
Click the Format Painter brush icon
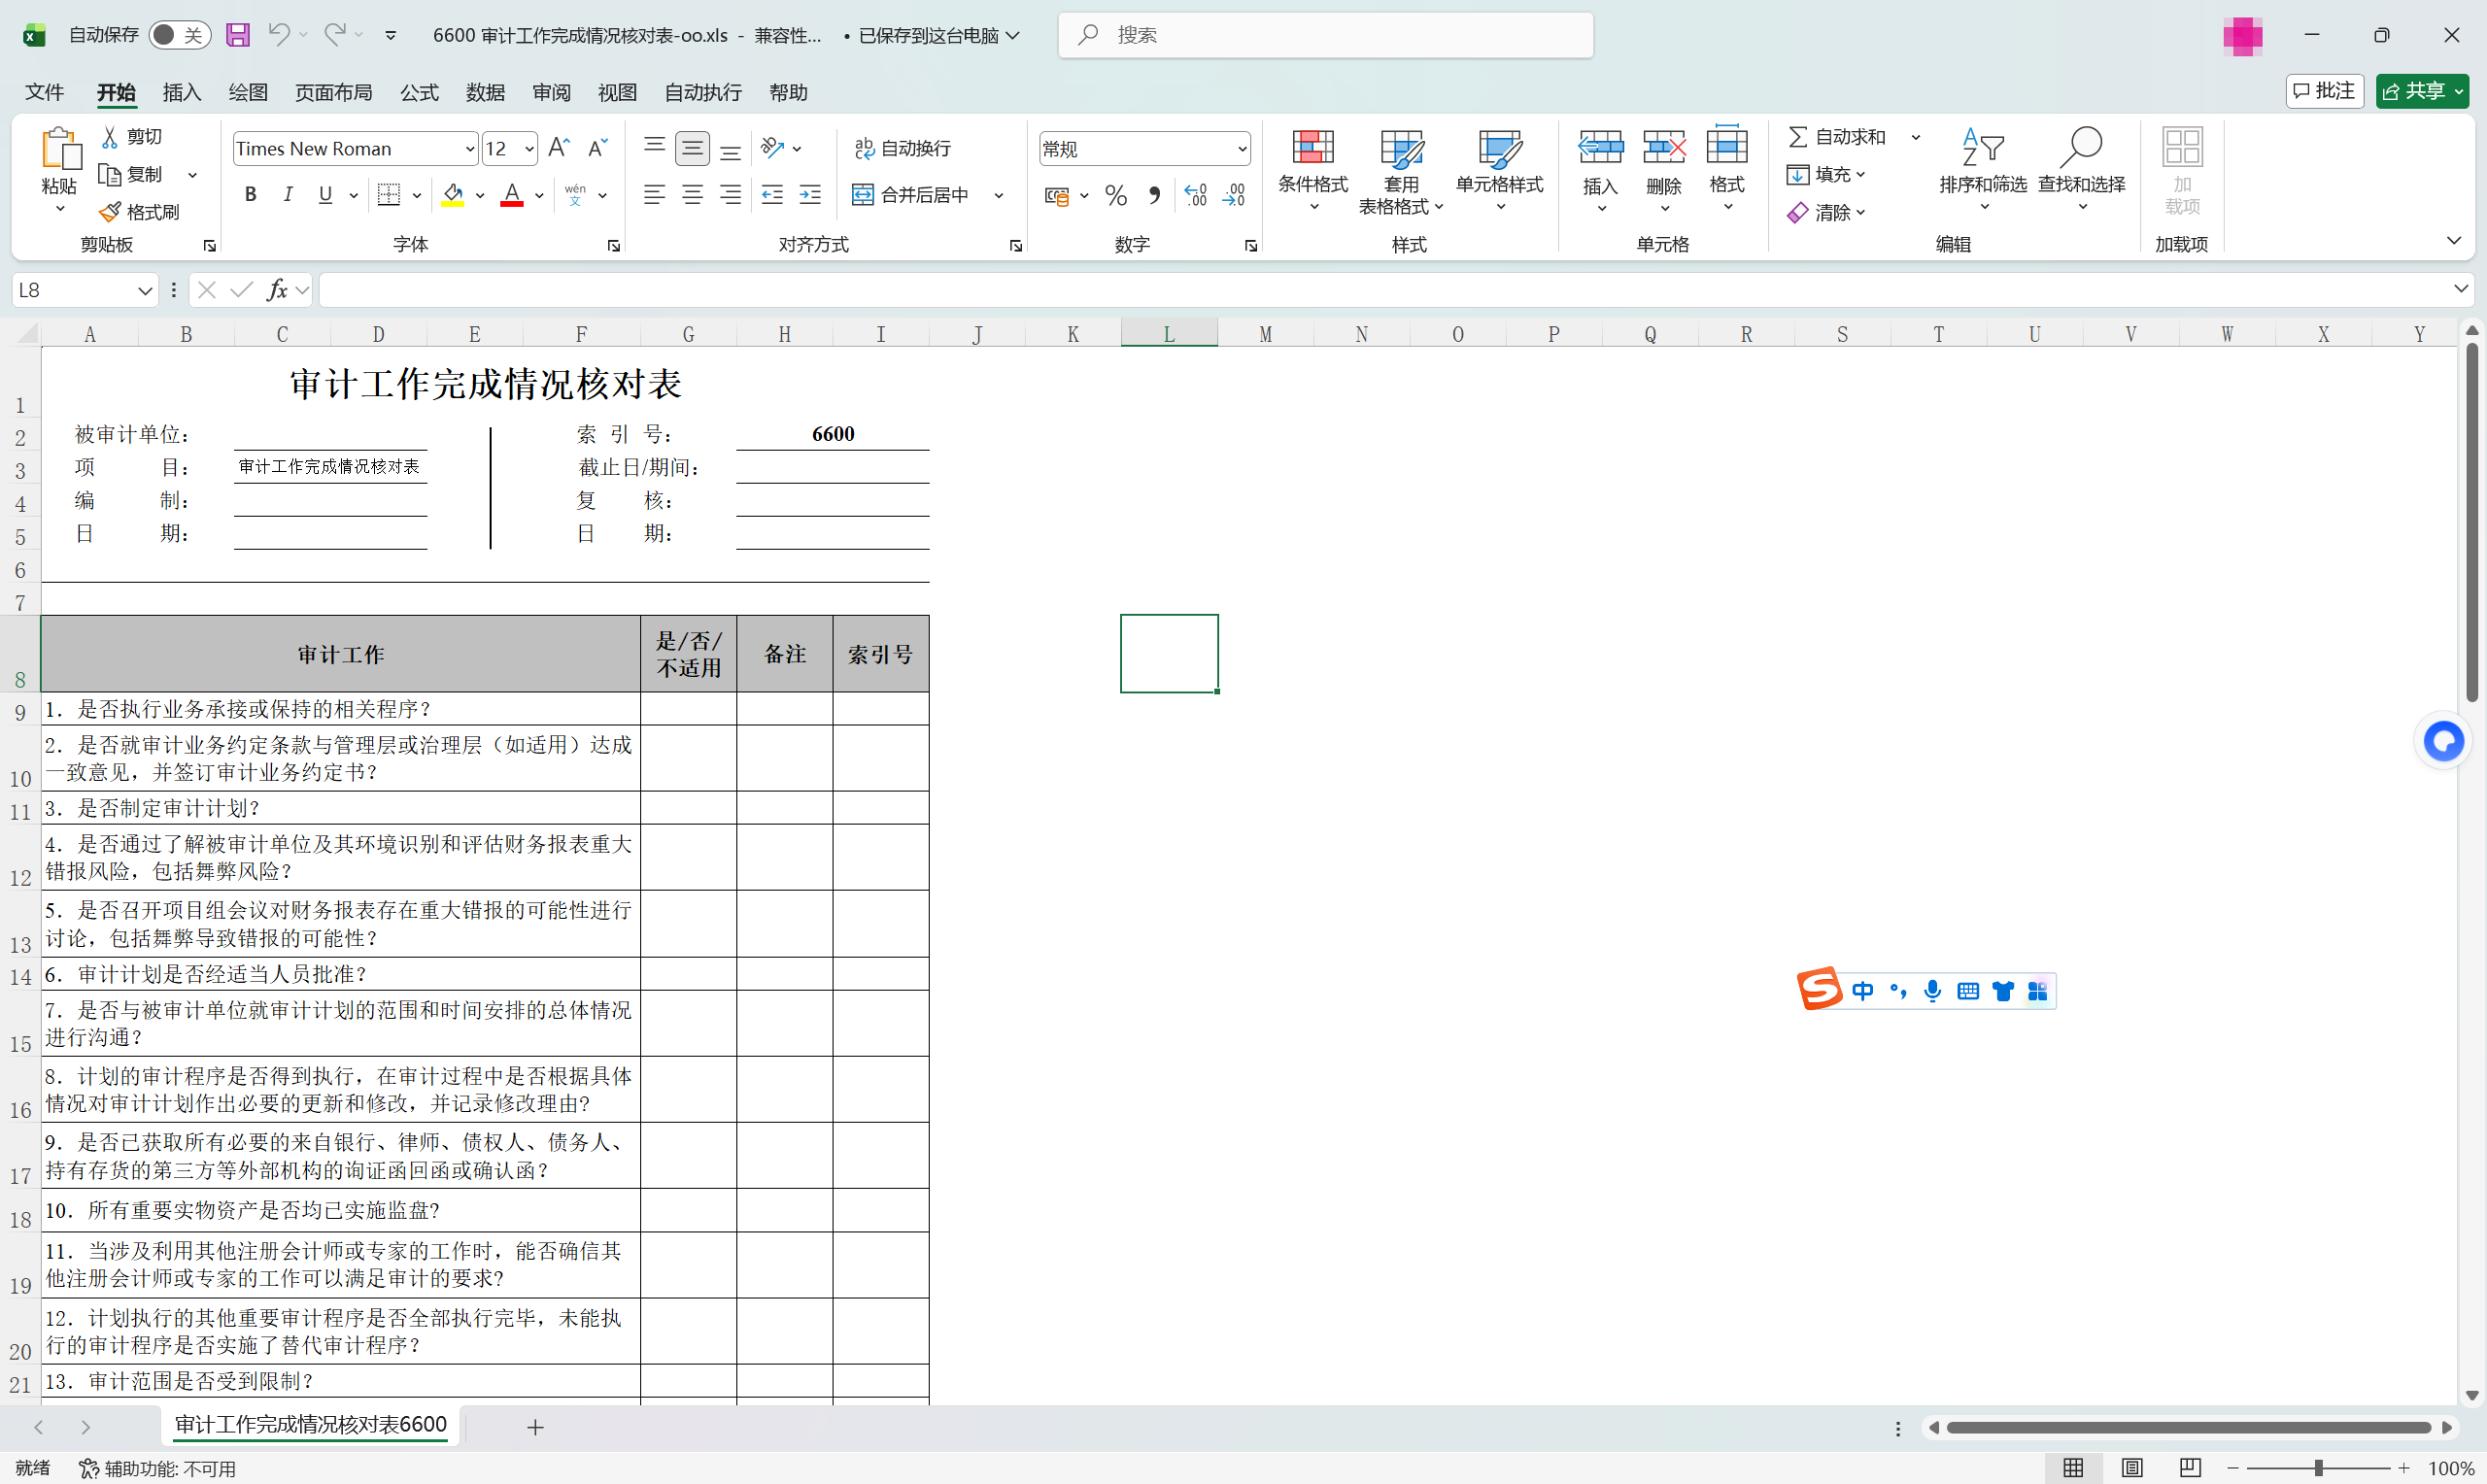pyautogui.click(x=110, y=212)
